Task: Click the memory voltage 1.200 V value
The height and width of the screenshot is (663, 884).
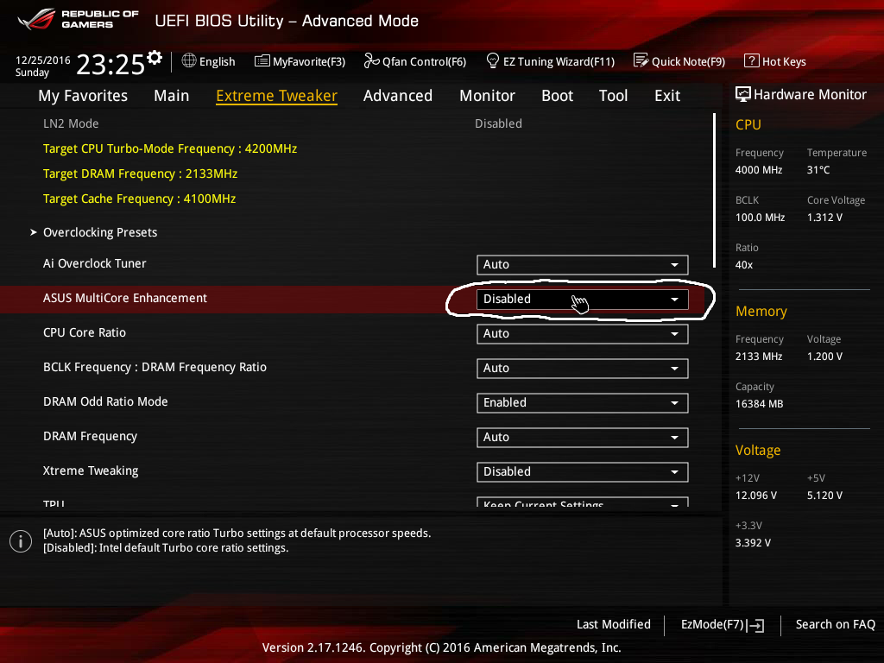Action: (824, 357)
